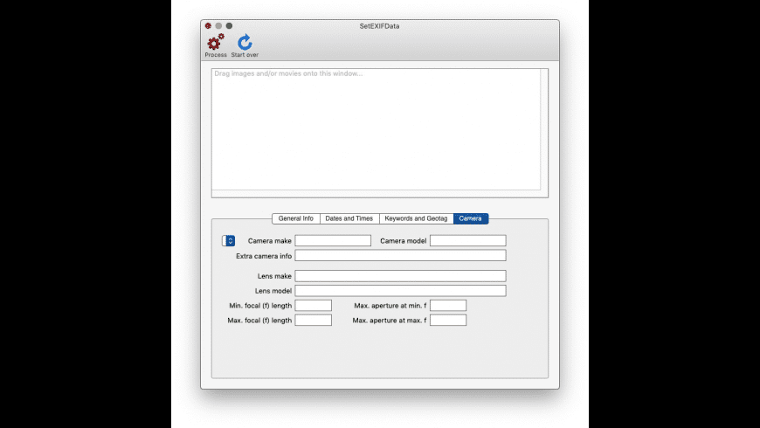The height and width of the screenshot is (428, 760).
Task: Click the Camera model field
Action: [467, 240]
